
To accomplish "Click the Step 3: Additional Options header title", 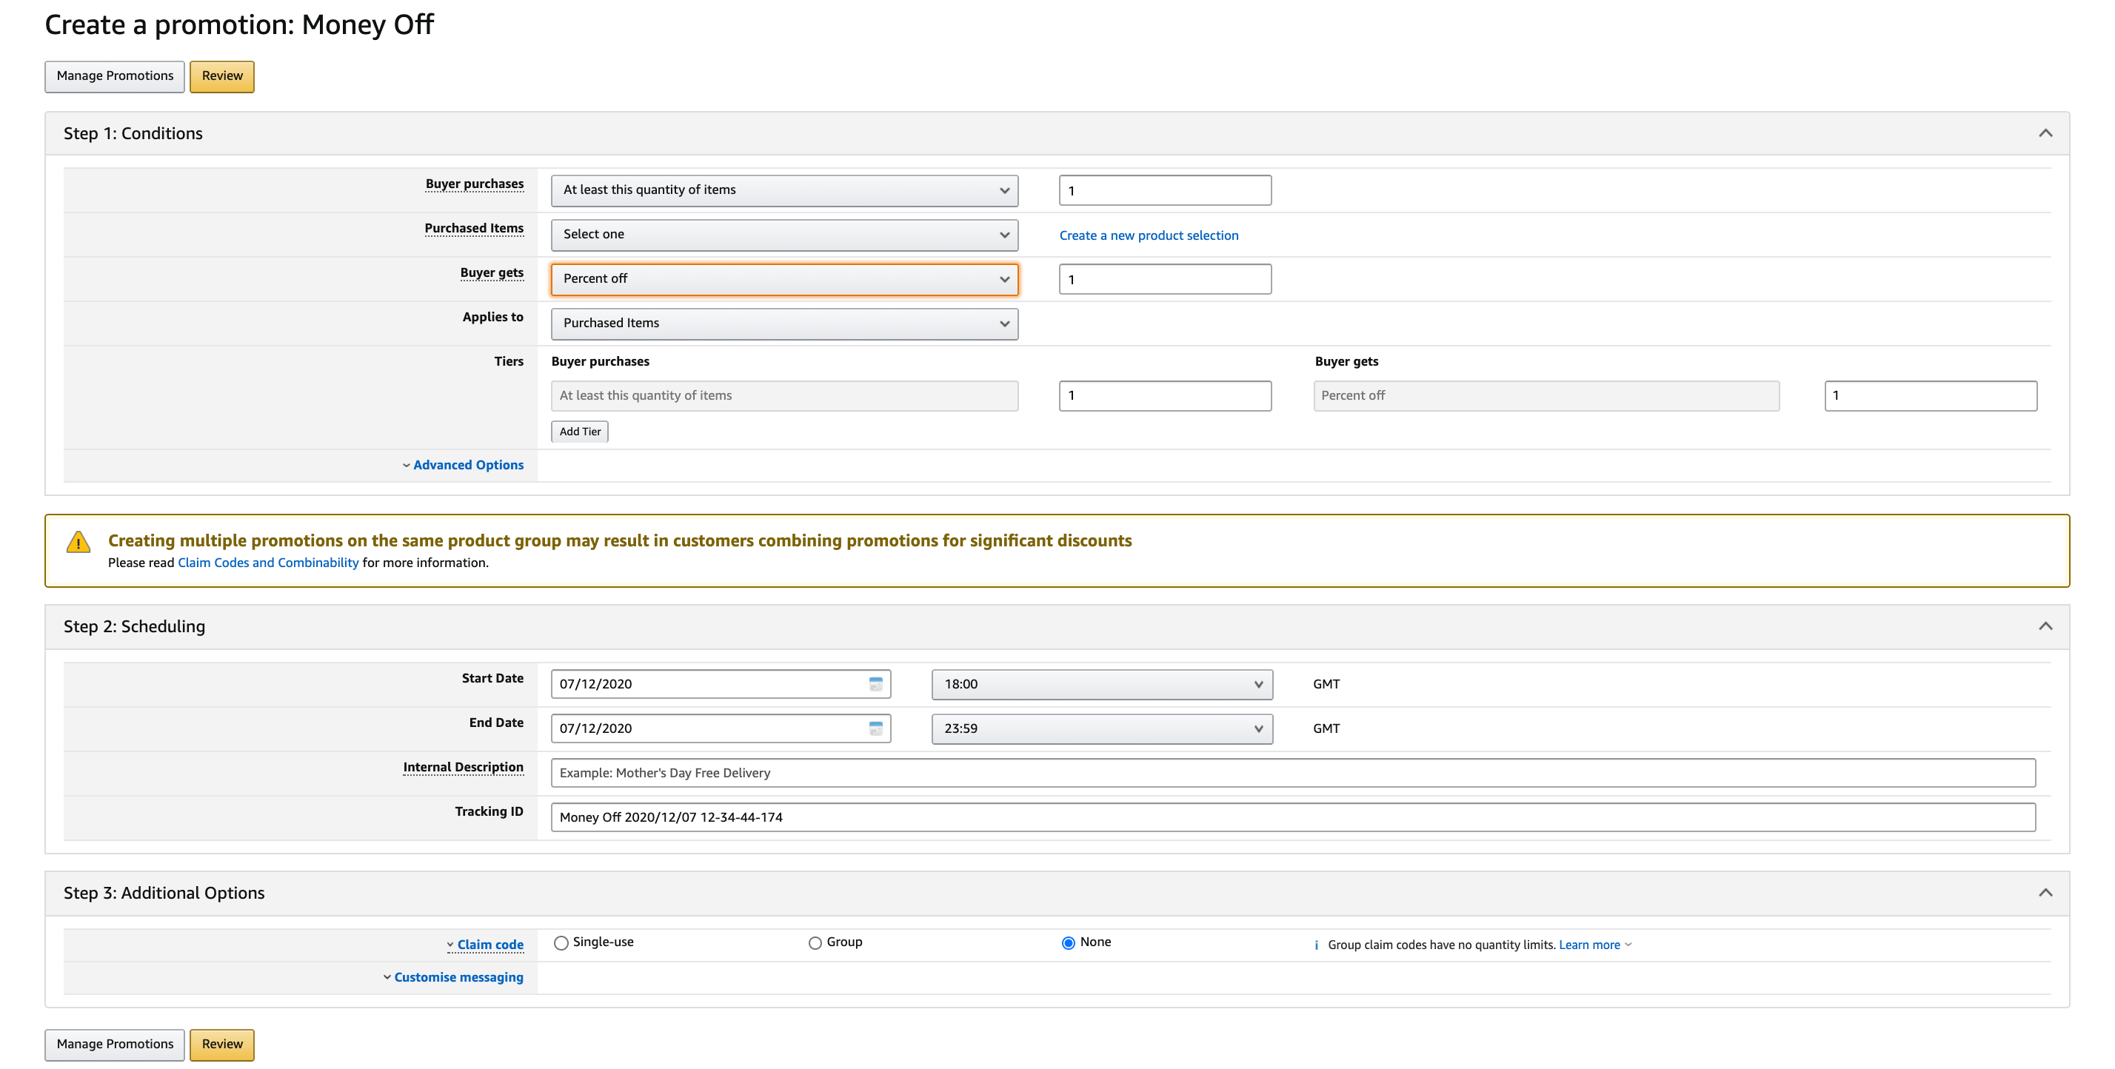I will click(x=164, y=893).
